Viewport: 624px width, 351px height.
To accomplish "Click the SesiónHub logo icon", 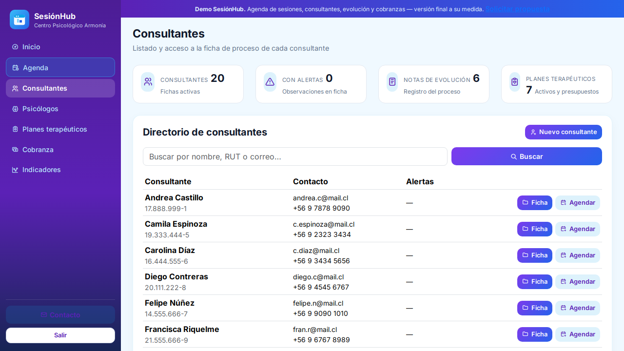I will (x=19, y=19).
